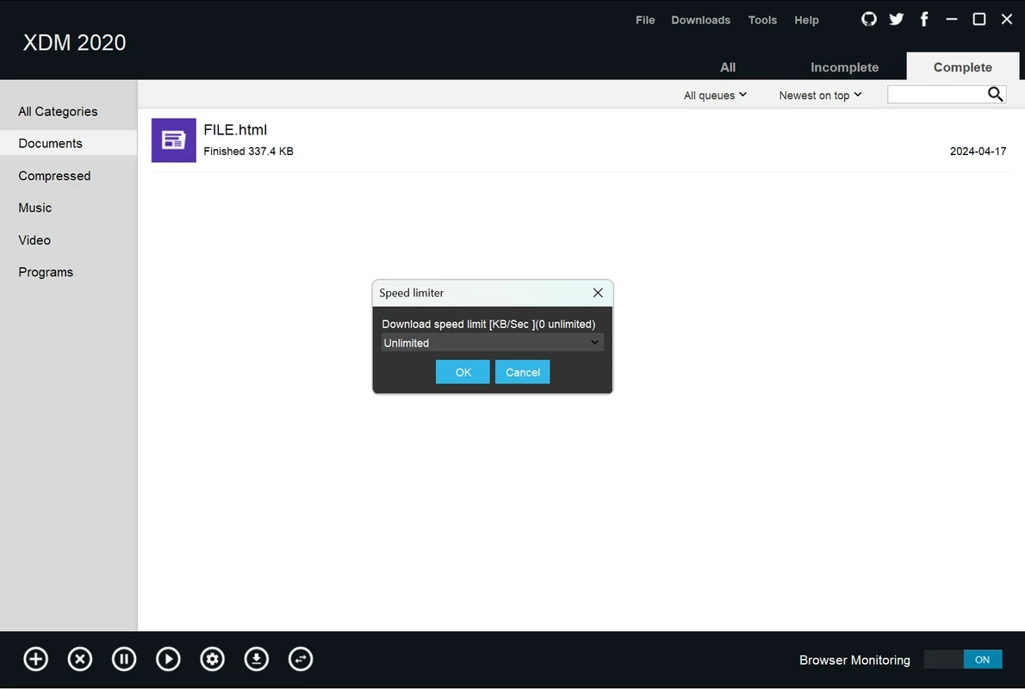Screen dimensions: 1025x689
Task: Open the Facebook icon link
Action: pyautogui.click(x=923, y=19)
